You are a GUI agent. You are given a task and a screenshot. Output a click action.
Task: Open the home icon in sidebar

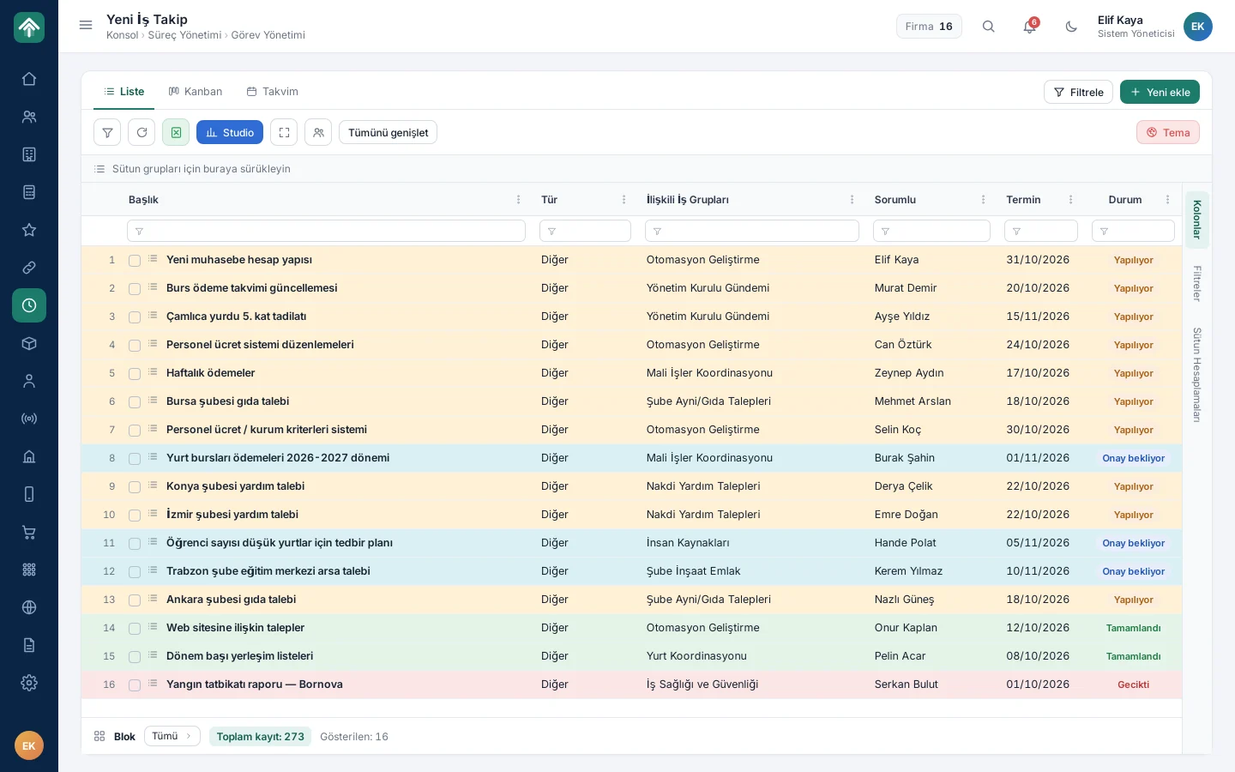[x=29, y=79]
